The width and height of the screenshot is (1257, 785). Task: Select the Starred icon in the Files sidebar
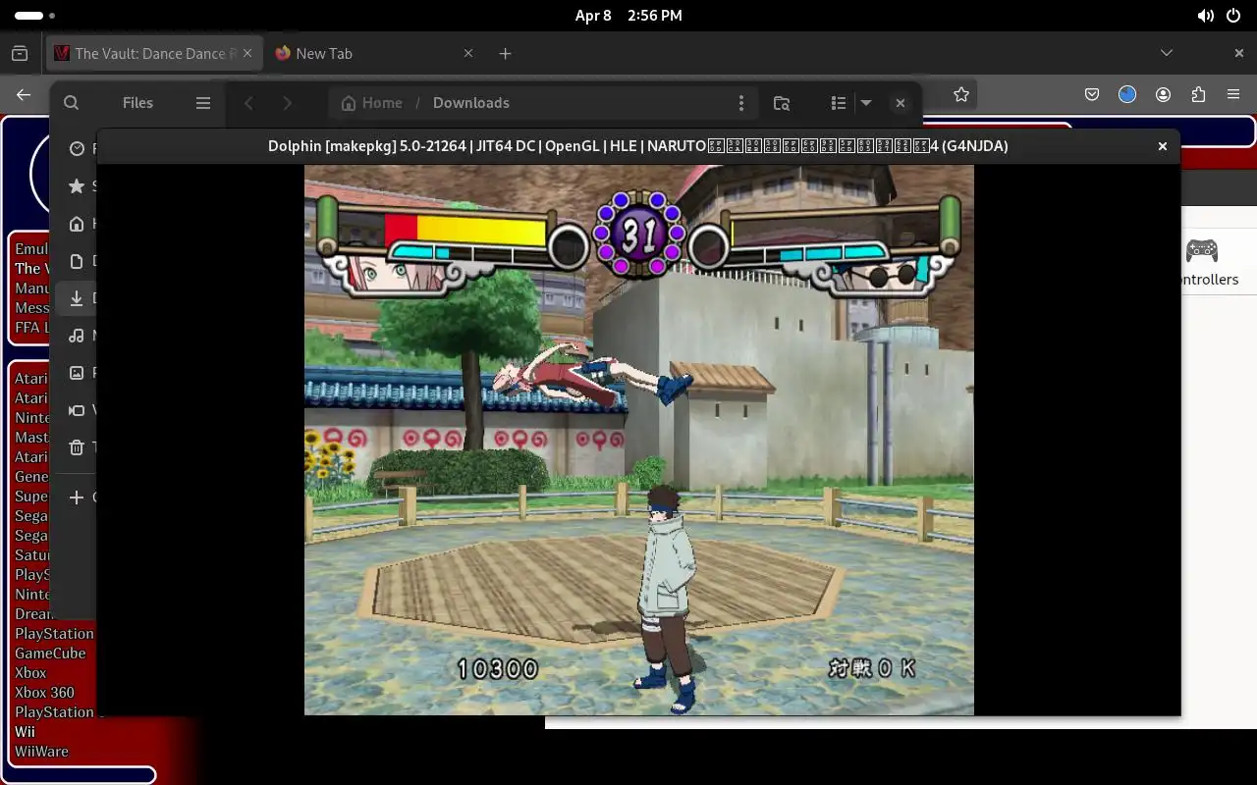(77, 185)
